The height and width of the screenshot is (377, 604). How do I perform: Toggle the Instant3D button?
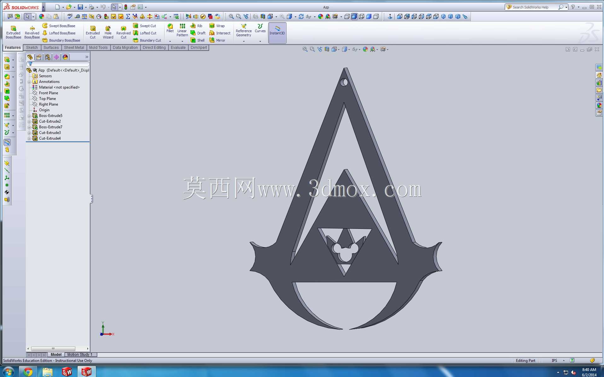(x=277, y=32)
